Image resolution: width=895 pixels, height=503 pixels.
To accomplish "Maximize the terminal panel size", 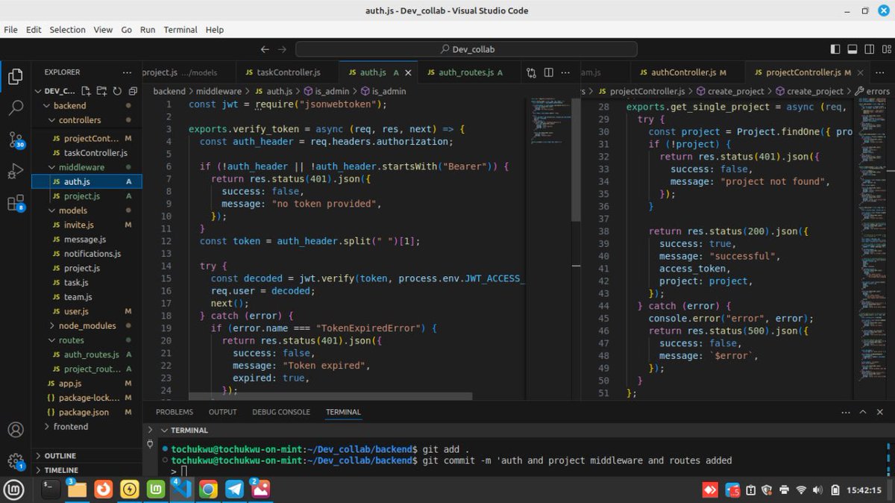I will tap(863, 412).
